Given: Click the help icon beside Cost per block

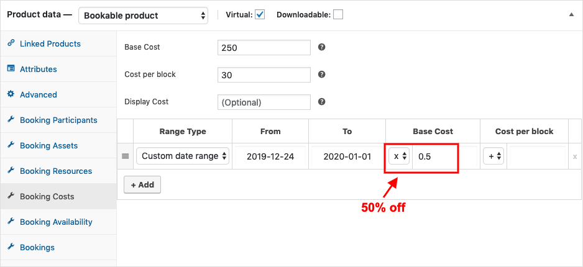Looking at the screenshot, I should coord(322,75).
